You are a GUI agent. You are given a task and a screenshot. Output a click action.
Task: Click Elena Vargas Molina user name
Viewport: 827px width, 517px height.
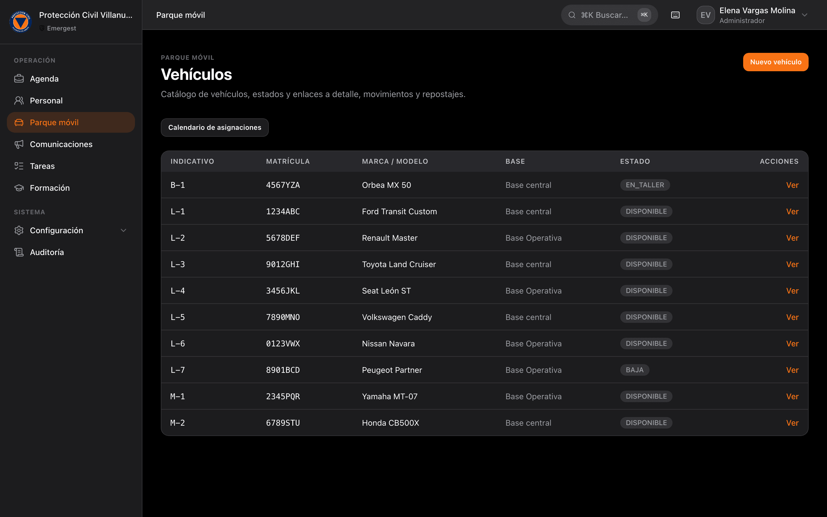[x=757, y=10]
